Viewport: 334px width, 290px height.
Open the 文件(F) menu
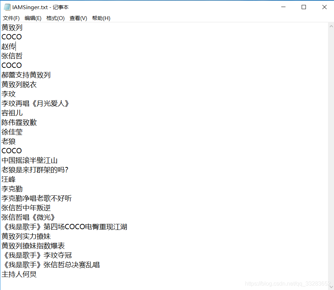point(11,18)
